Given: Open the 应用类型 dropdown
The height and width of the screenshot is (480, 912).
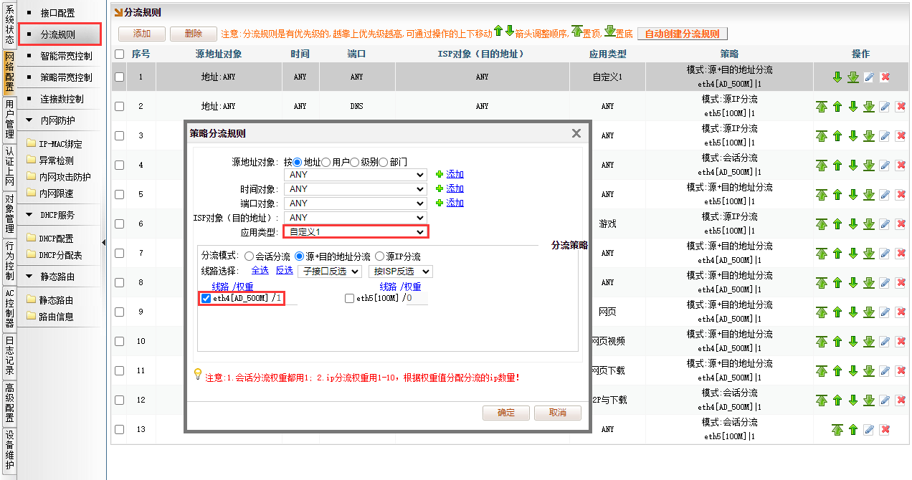Looking at the screenshot, I should pyautogui.click(x=356, y=232).
